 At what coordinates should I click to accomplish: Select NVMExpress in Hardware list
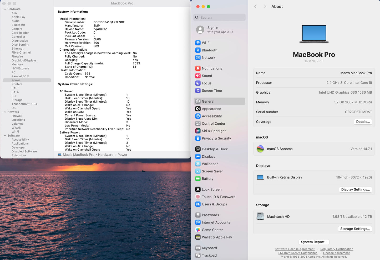pyautogui.click(x=20, y=68)
